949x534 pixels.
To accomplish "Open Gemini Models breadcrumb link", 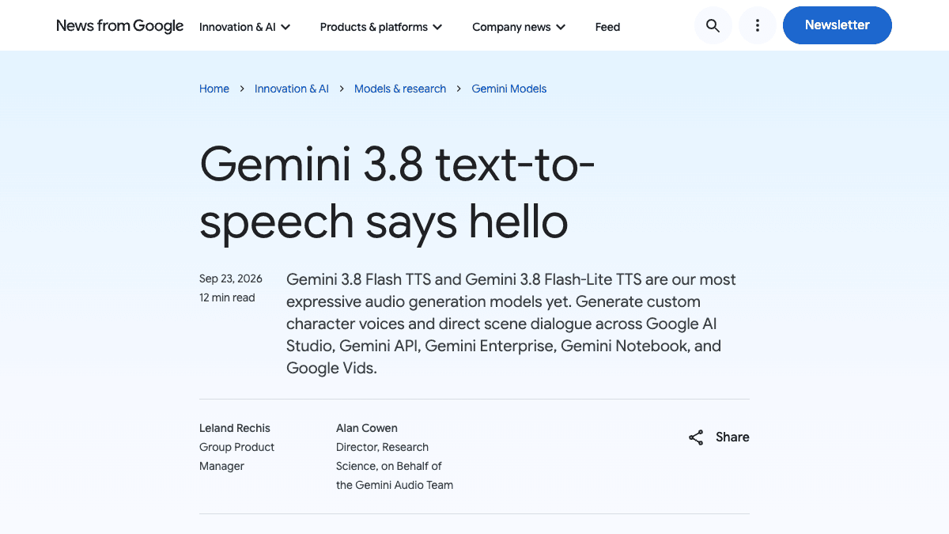I will pyautogui.click(x=509, y=89).
